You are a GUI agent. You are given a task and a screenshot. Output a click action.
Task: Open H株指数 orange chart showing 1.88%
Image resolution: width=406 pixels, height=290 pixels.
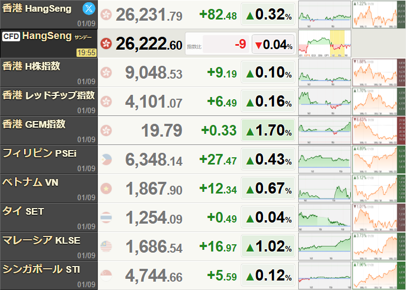point(379,72)
